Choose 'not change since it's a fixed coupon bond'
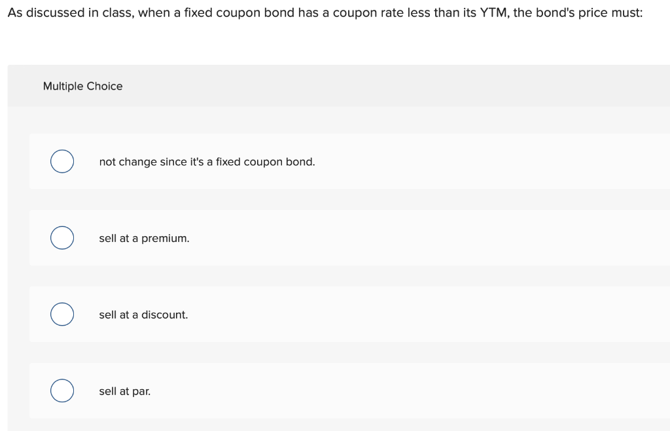Image resolution: width=670 pixels, height=431 pixels. click(62, 161)
